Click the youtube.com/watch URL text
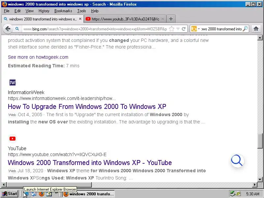The width and height of the screenshot is (264, 198). (57, 154)
